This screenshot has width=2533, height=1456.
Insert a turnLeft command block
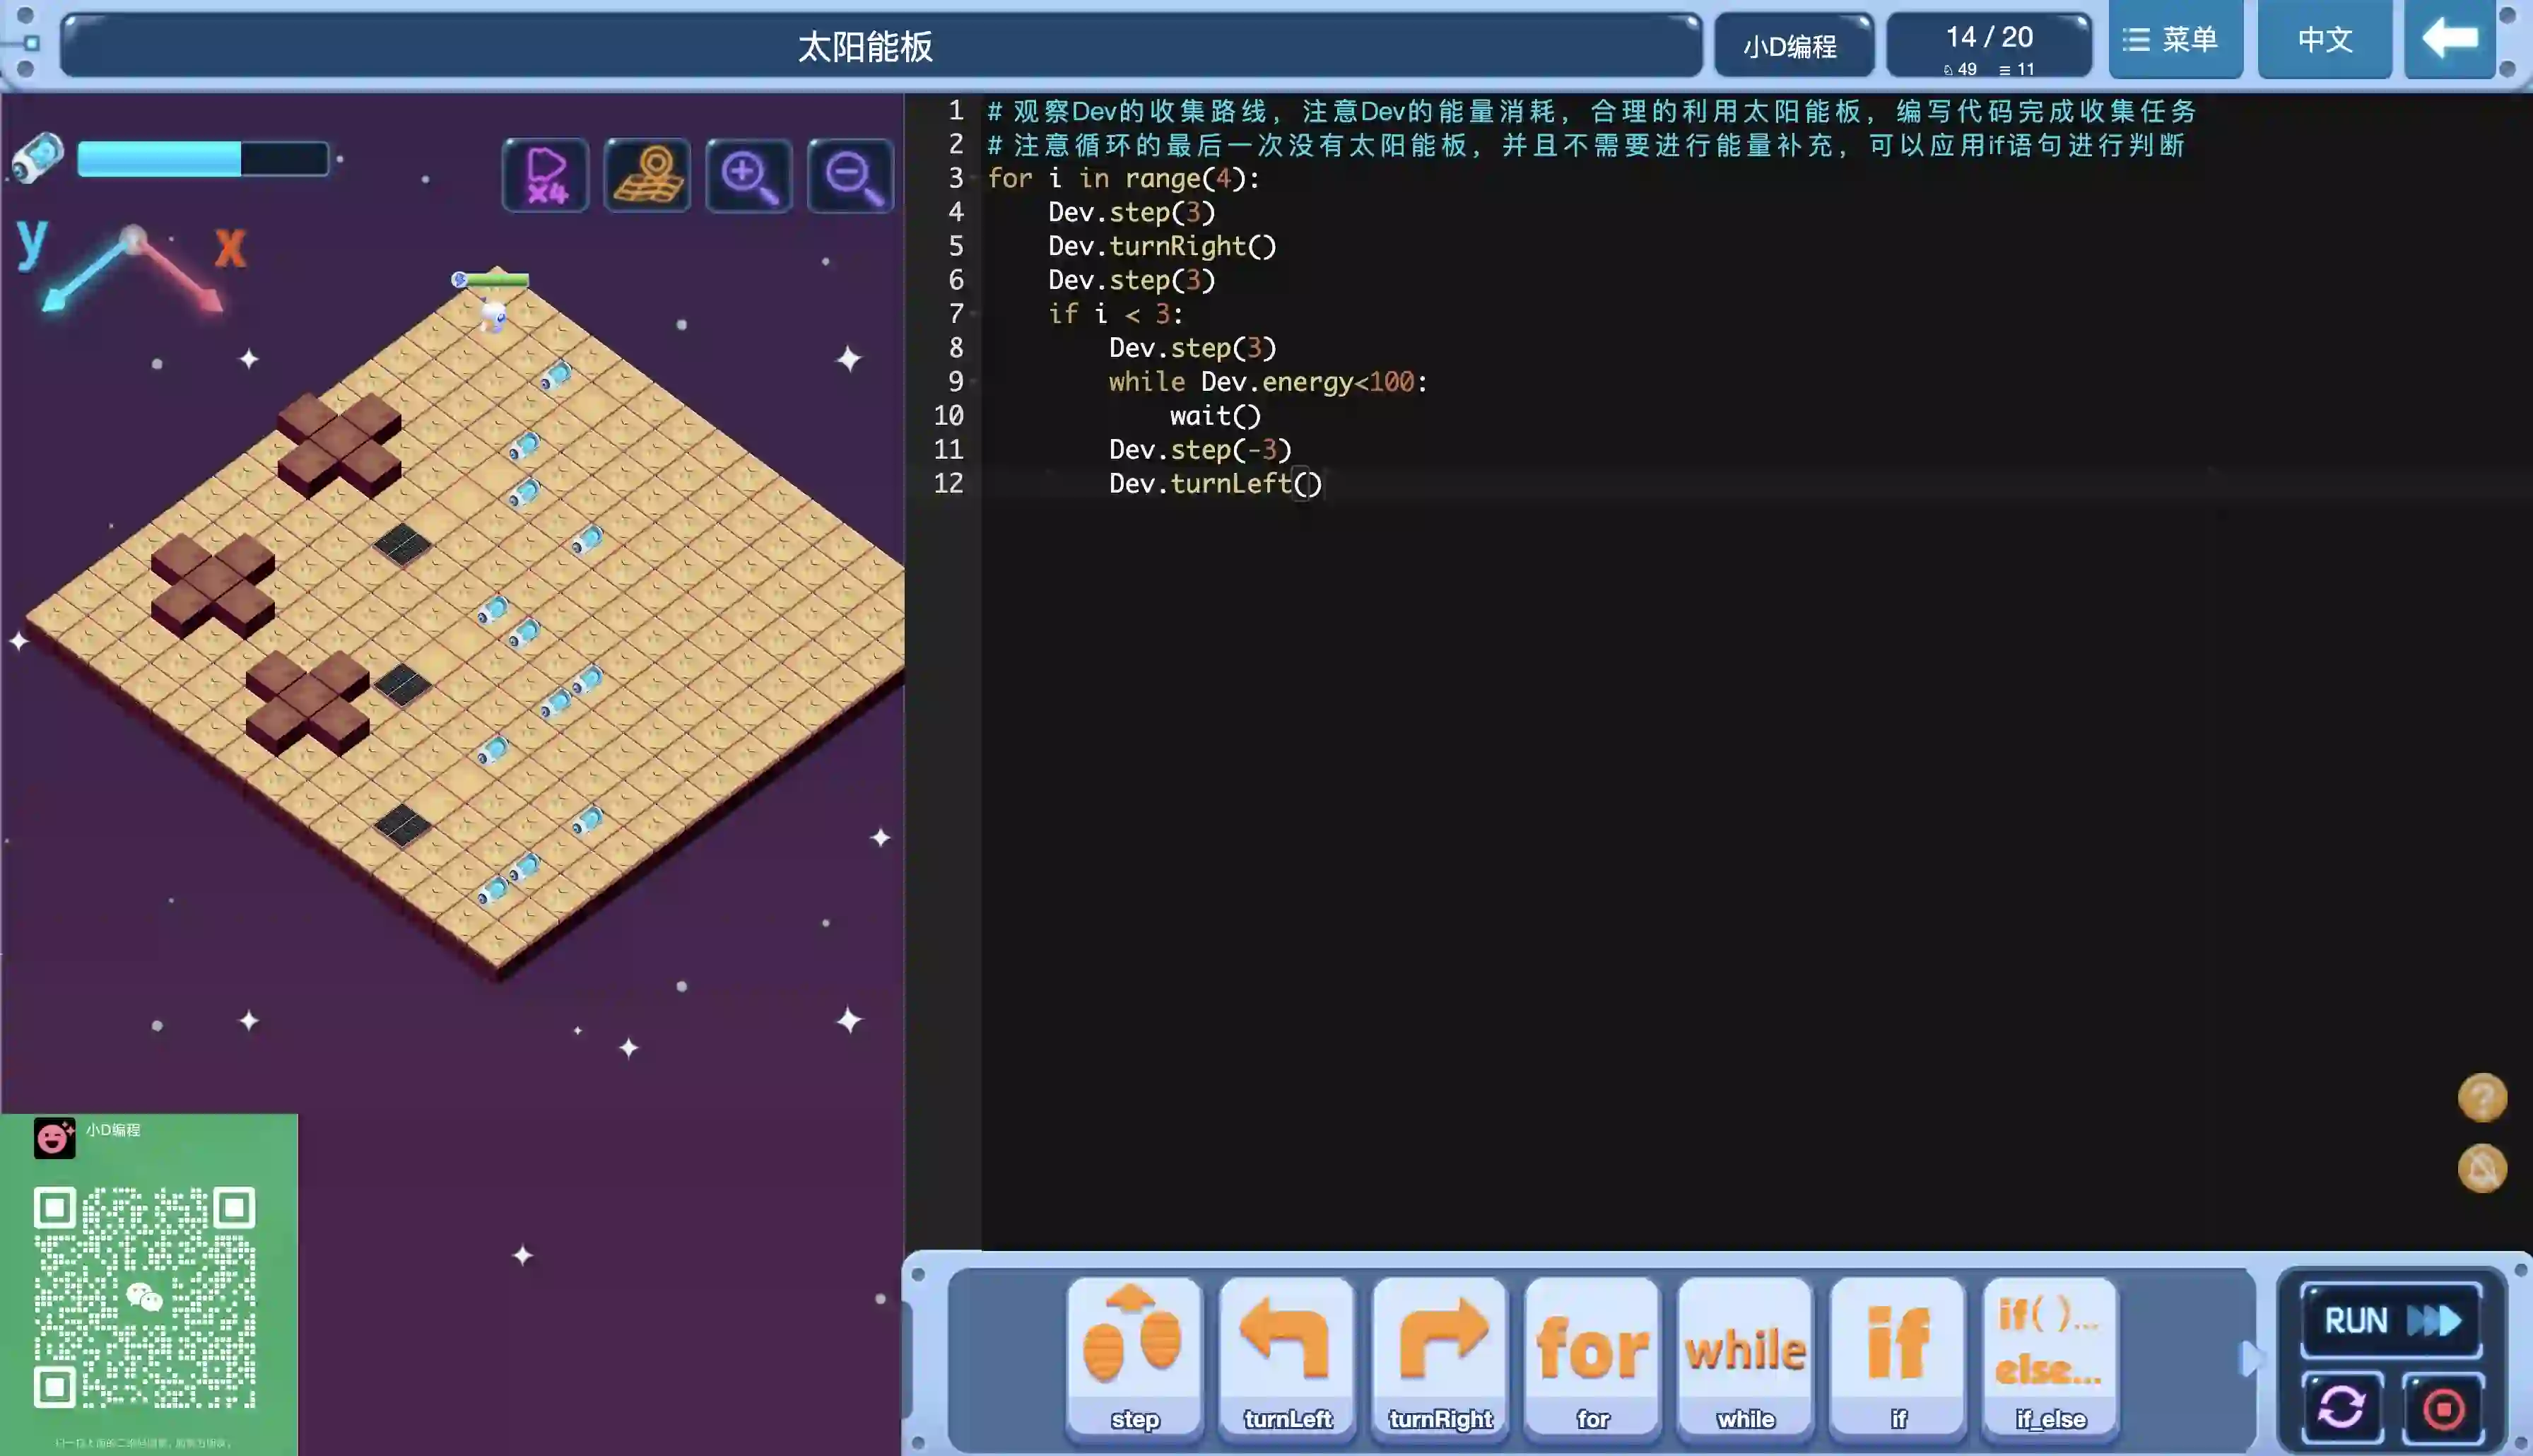tap(1286, 1356)
